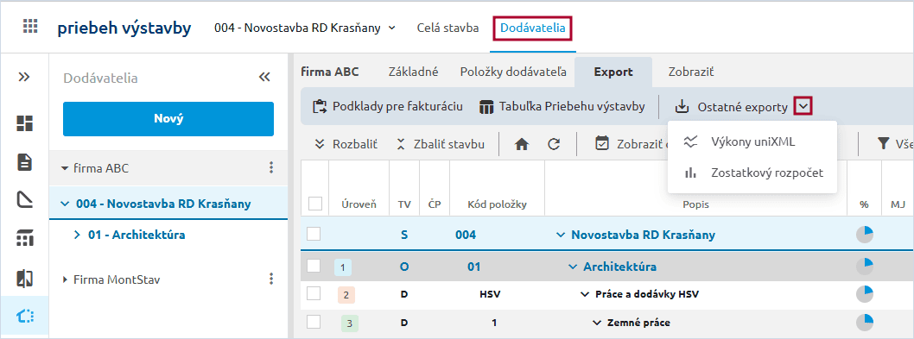
Task: Expand the Firma MontStav tree node
Action: click(65, 279)
